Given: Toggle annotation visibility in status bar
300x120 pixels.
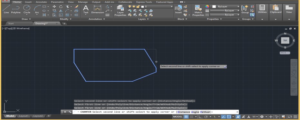Looking at the screenshot, I should pyautogui.click(x=238, y=116).
